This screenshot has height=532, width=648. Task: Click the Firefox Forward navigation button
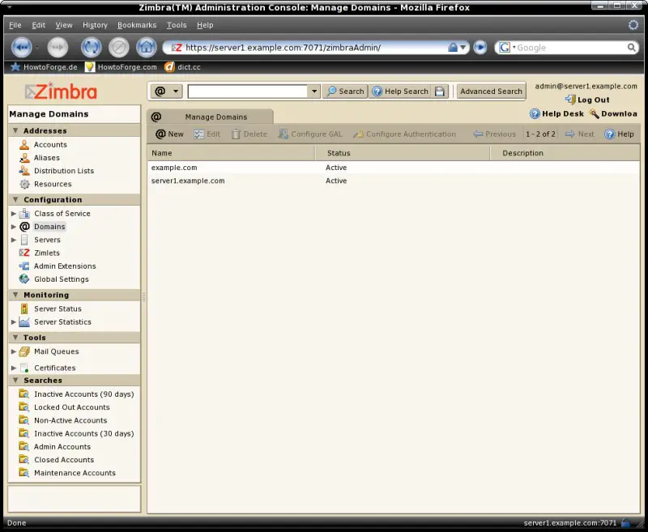[58, 48]
